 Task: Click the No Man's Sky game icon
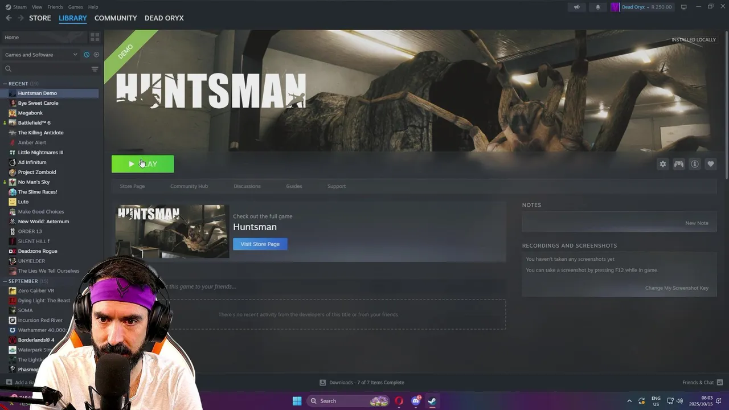click(x=13, y=182)
